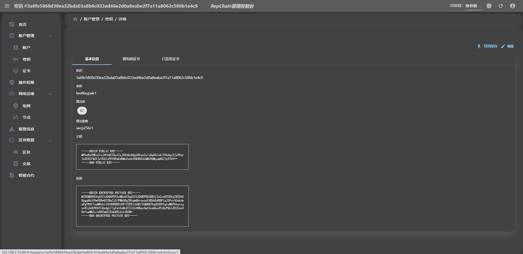This screenshot has height=254, width=523.
Task: Click inside the encrypted private key box
Action: point(132,206)
